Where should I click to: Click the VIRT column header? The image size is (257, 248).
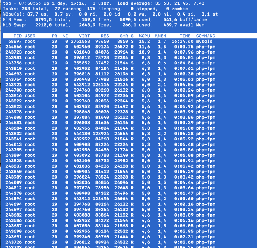point(84,36)
